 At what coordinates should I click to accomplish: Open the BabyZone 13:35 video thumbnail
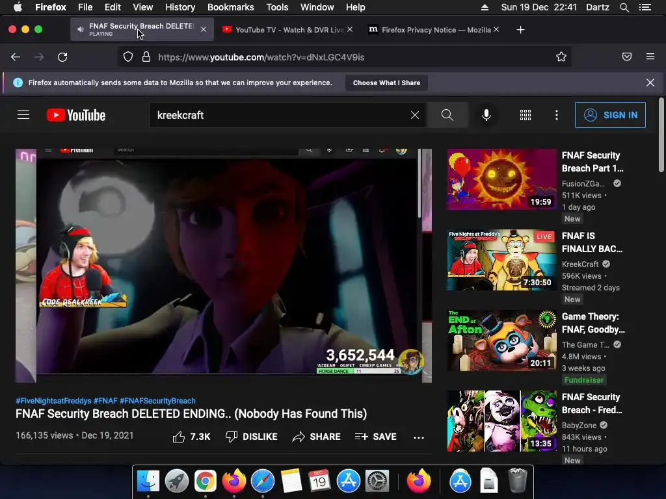click(501, 421)
